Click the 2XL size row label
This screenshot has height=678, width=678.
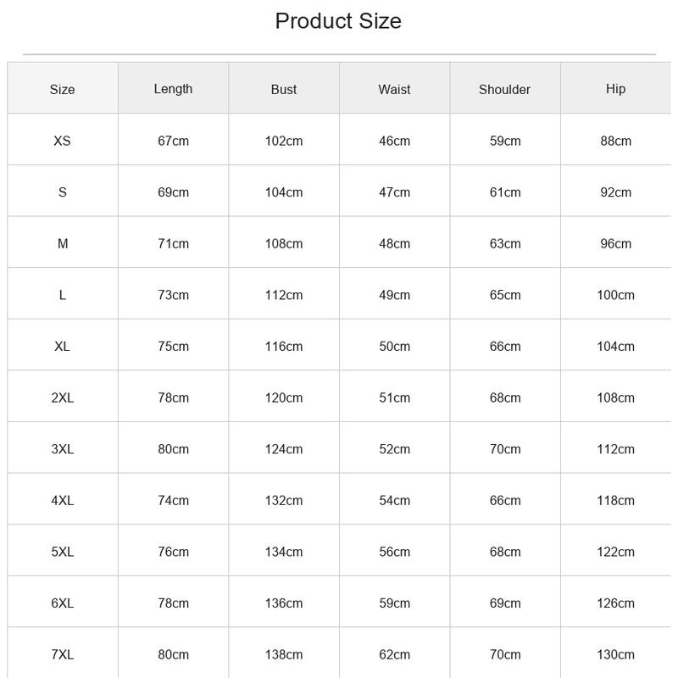(62, 397)
